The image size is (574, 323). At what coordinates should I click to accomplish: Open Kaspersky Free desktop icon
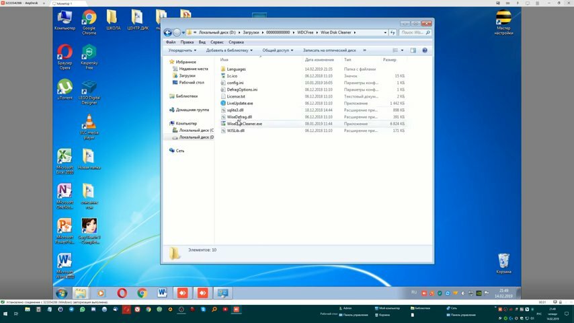coord(89,57)
